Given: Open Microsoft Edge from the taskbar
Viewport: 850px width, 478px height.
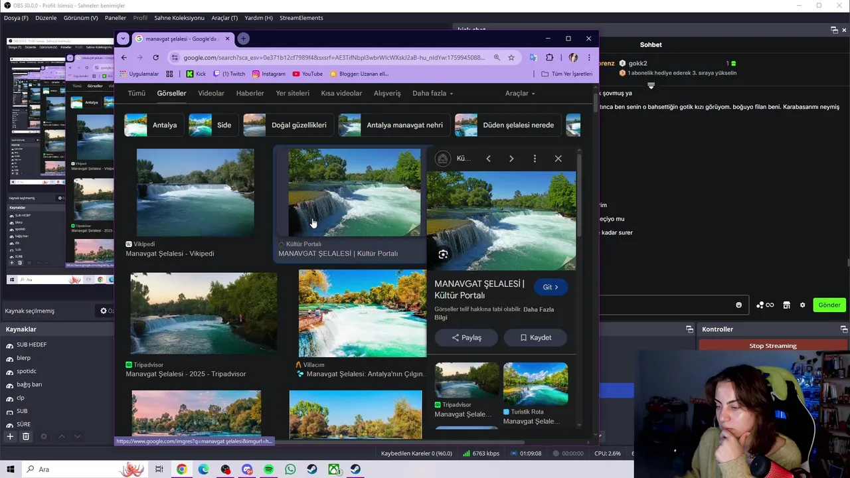Looking at the screenshot, I should point(203,469).
